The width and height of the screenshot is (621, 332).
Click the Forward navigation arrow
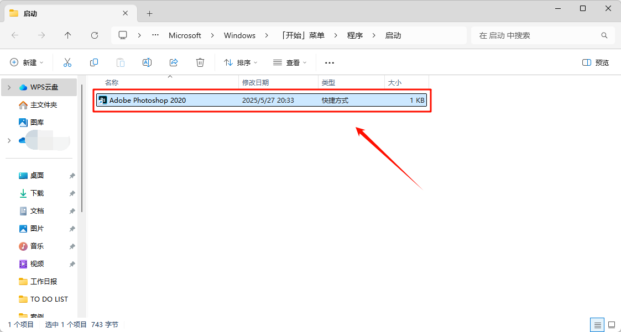click(41, 35)
